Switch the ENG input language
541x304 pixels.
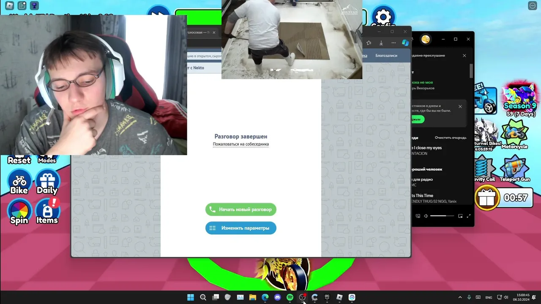489,297
